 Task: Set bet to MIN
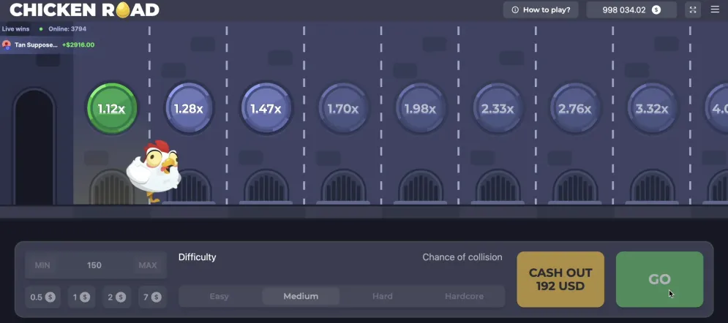(42, 265)
